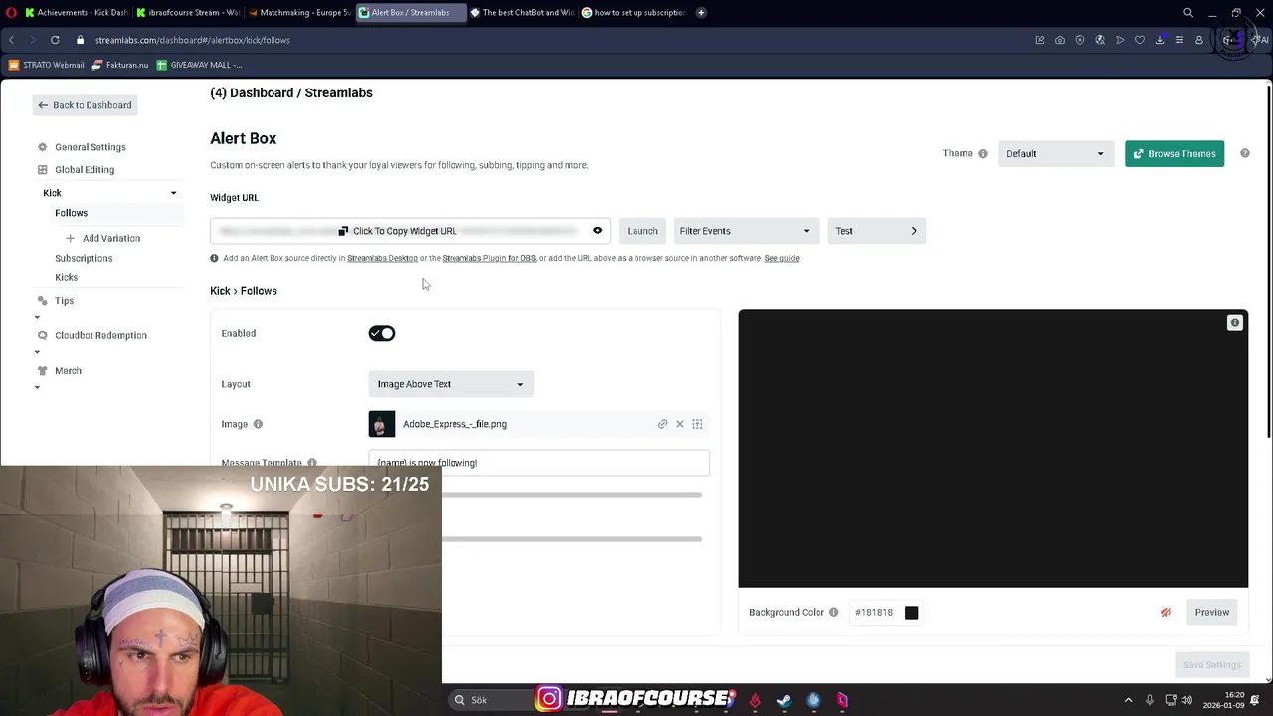Click the #181818 color hex field
The width and height of the screenshot is (1273, 716).
[x=874, y=612]
